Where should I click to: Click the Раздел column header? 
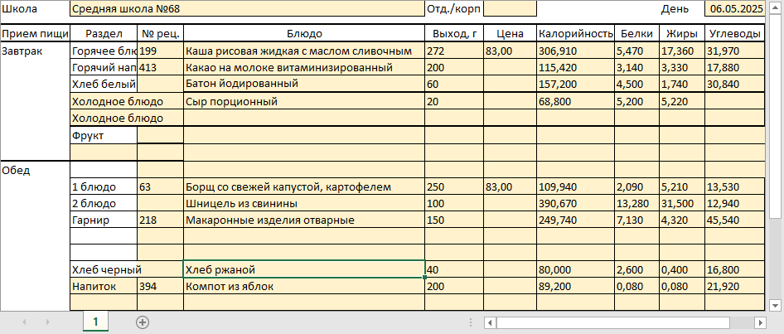104,33
